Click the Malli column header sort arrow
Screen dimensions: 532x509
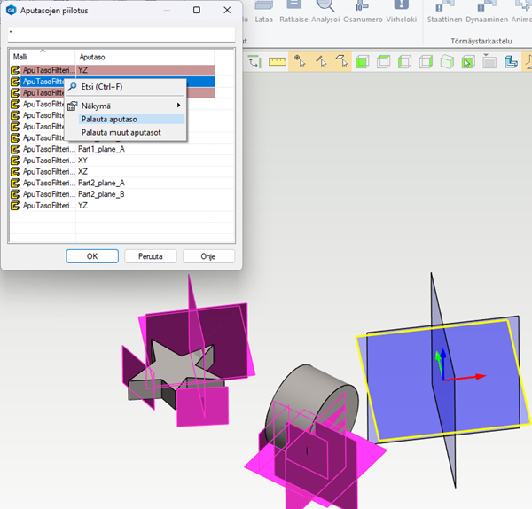43,50
